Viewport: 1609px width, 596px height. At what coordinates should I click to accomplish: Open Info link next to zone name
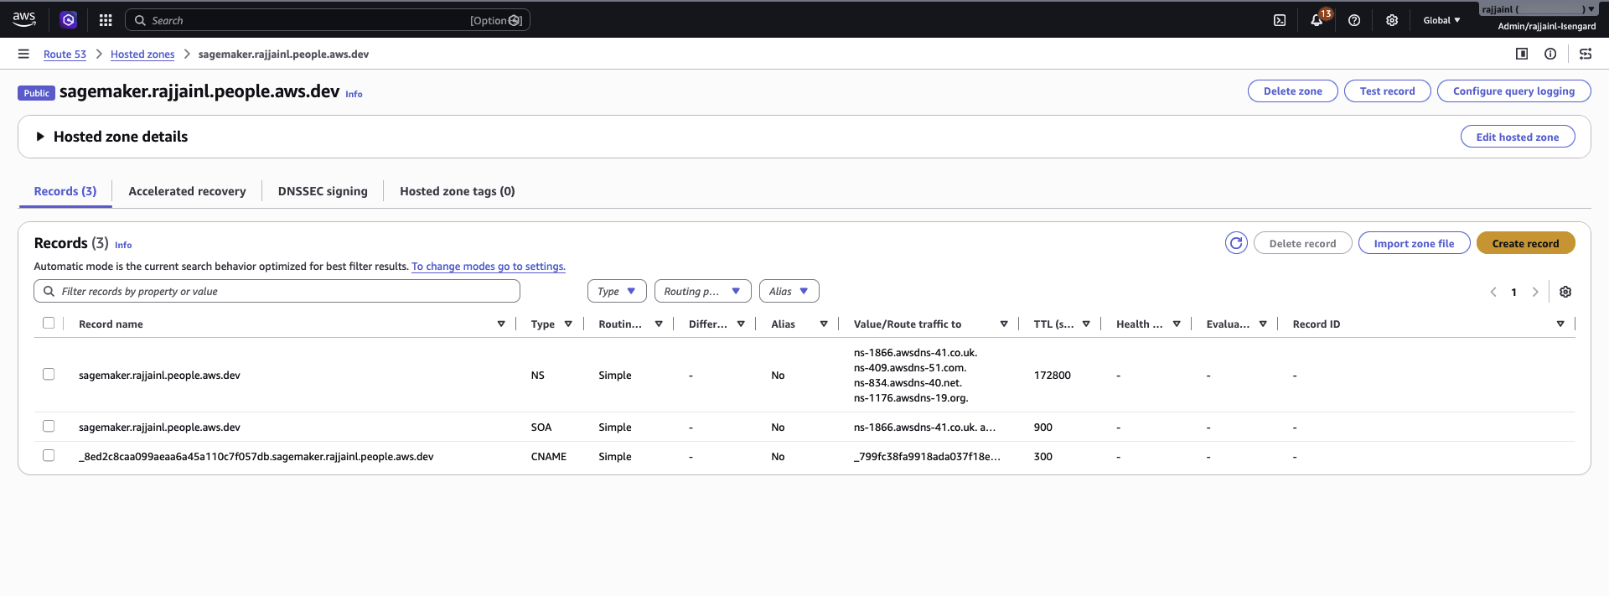click(x=354, y=95)
